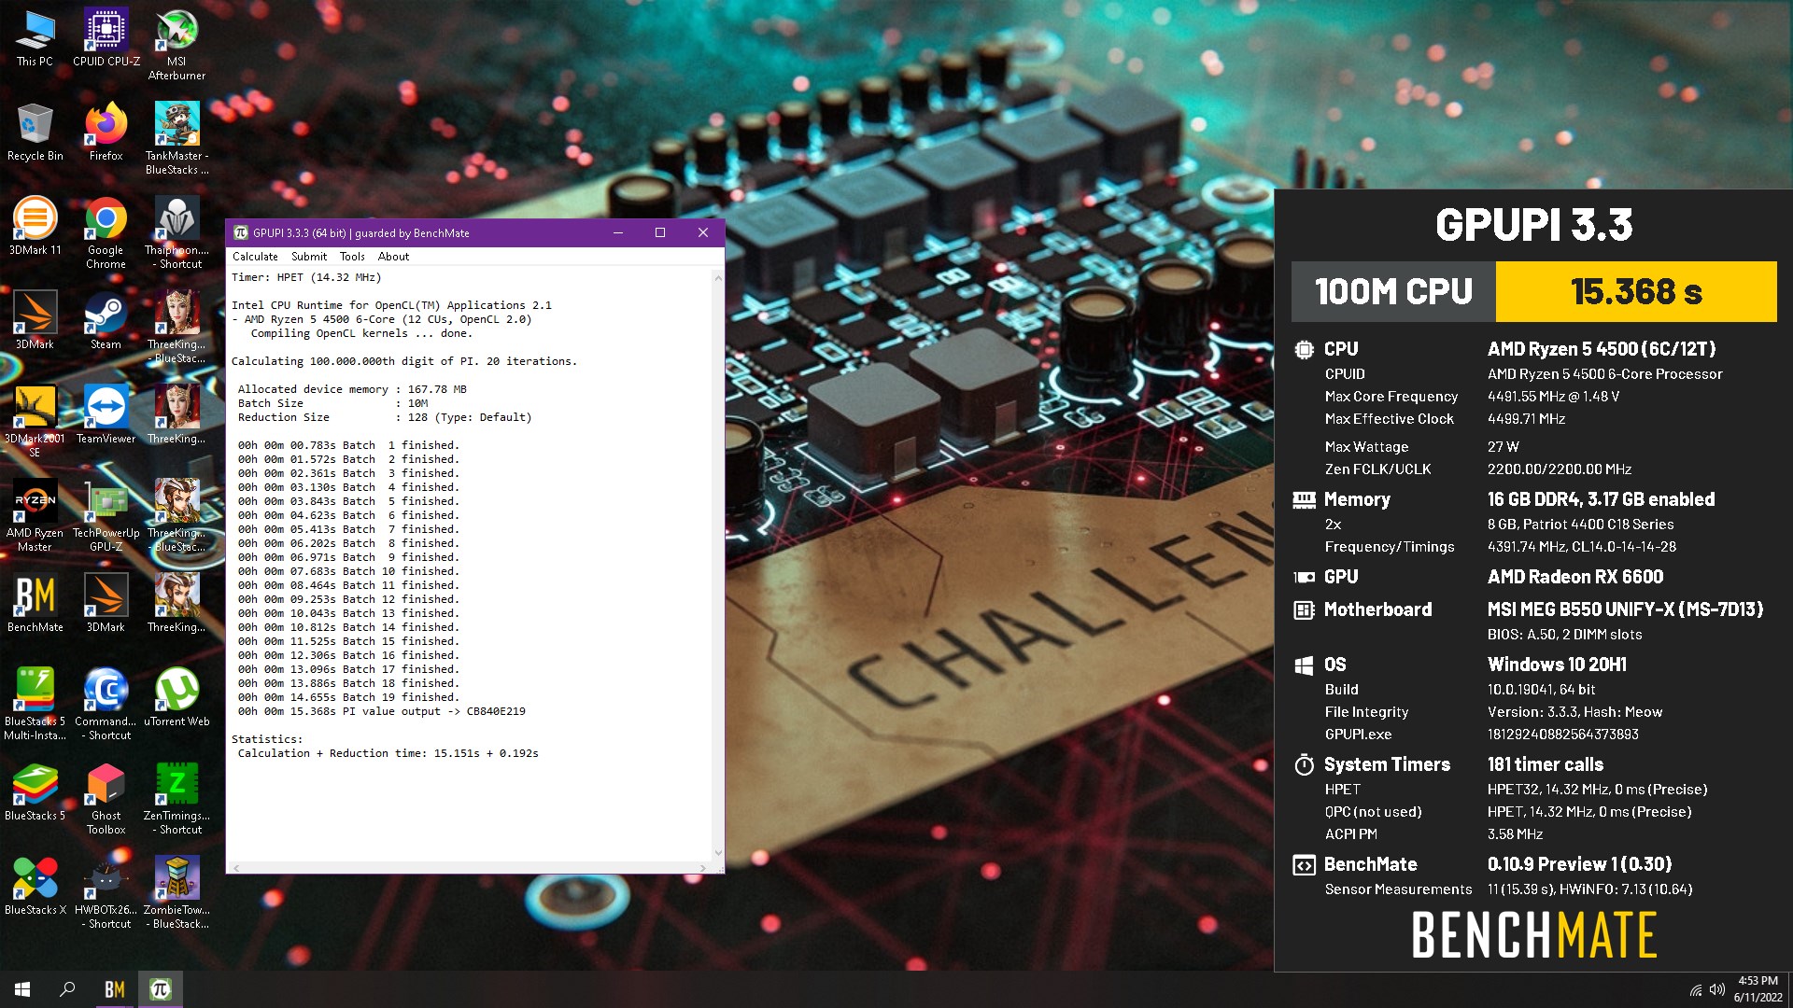Open the MSI Afterburner desktop icon
Image resolution: width=1793 pixels, height=1008 pixels.
[x=176, y=44]
